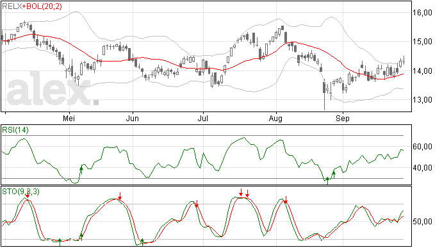Screen dimensions: 442x248
Task: Click the red stochastic sell arrow just before Jun
Action: (120, 196)
